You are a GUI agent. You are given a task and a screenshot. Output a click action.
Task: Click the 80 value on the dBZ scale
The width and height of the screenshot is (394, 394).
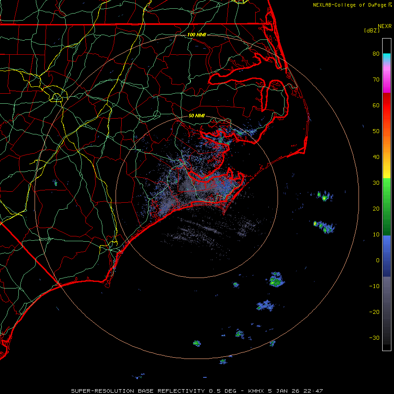tap(376, 53)
